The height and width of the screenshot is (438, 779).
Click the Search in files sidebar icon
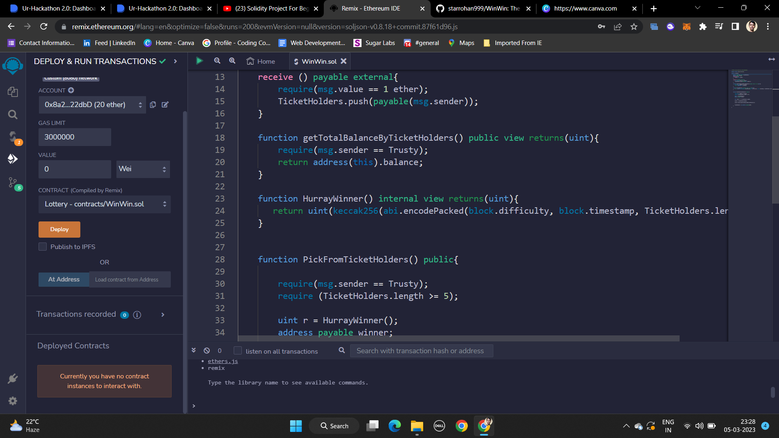(x=13, y=115)
